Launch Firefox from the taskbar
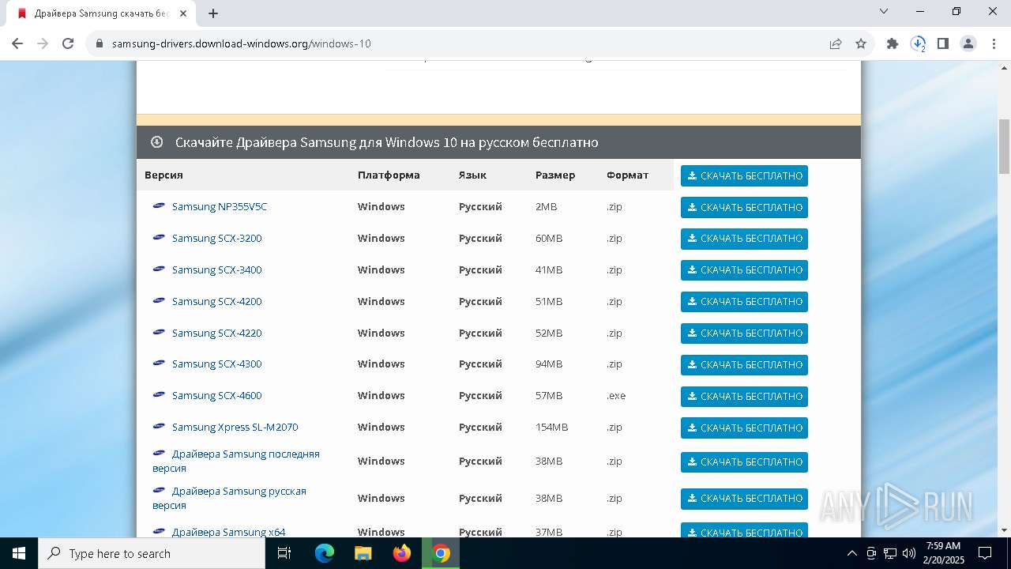This screenshot has width=1011, height=569. pyautogui.click(x=402, y=553)
